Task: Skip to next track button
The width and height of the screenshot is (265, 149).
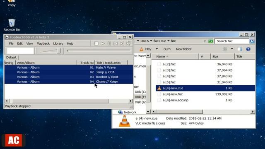Action: (x=122, y=43)
